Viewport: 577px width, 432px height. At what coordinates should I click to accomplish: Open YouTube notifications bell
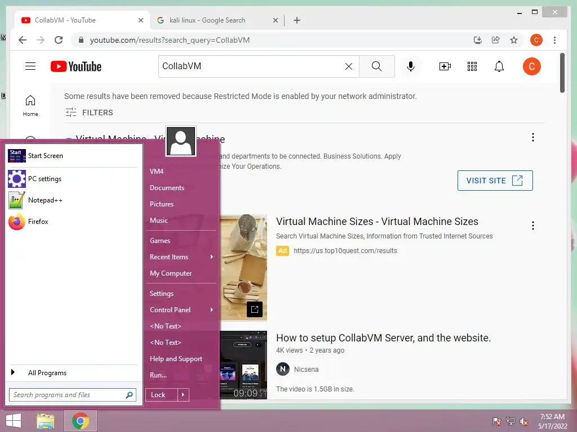coord(499,66)
